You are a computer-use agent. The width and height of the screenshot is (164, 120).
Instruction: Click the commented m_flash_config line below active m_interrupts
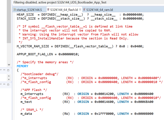pos(91,98)
